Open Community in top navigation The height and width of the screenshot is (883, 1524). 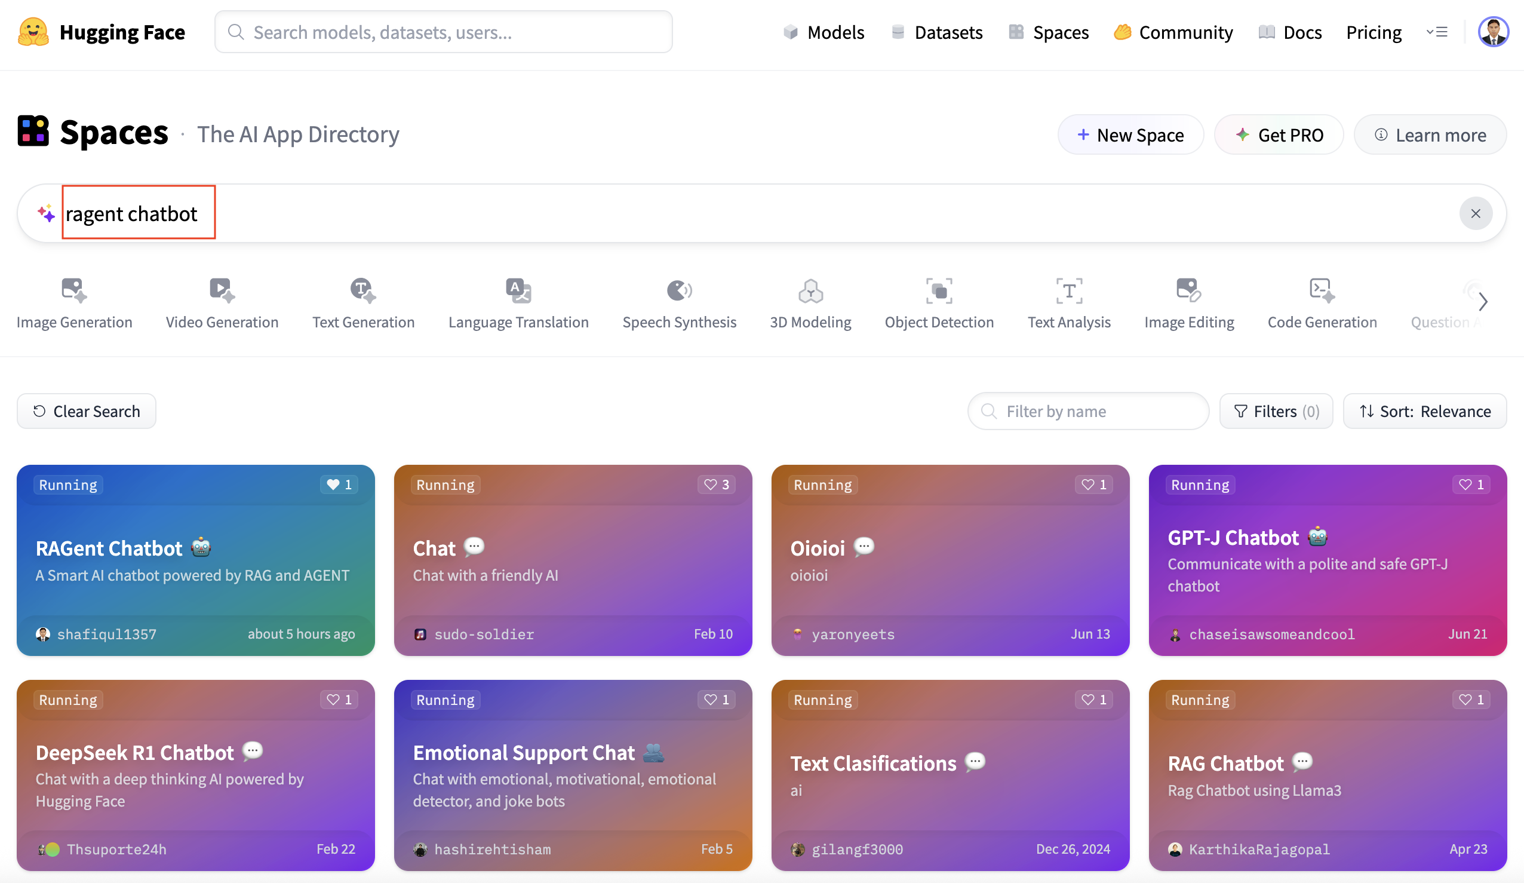(1173, 32)
